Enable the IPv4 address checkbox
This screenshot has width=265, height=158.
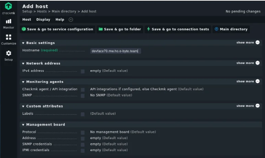(83, 71)
